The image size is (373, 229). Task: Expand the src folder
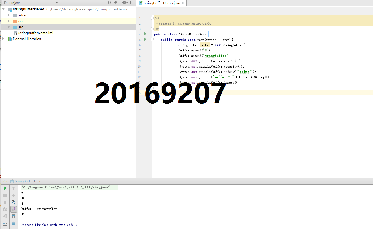(9, 27)
